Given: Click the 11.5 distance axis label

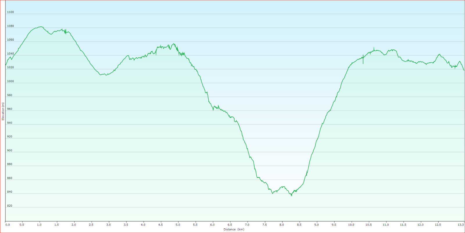Looking at the screenshot, I should tap(403, 225).
